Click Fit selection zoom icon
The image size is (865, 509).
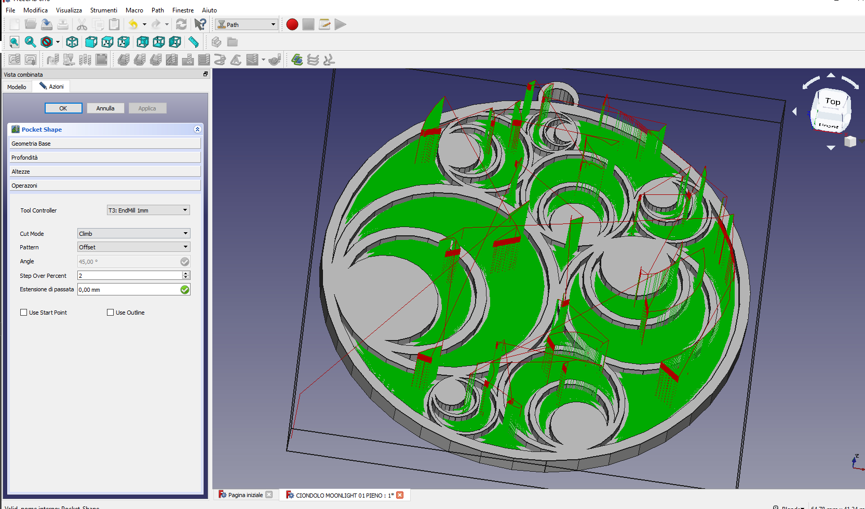pyautogui.click(x=31, y=42)
